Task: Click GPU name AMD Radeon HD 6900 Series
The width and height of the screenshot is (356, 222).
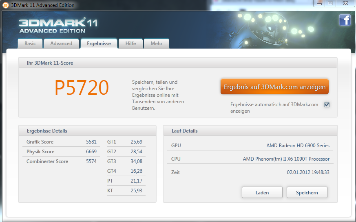Action: (x=298, y=146)
